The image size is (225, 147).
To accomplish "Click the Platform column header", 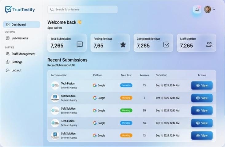I will 97,75.
